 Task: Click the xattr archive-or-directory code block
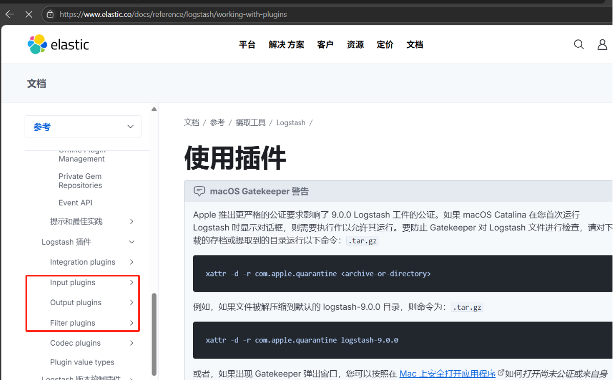(403, 273)
